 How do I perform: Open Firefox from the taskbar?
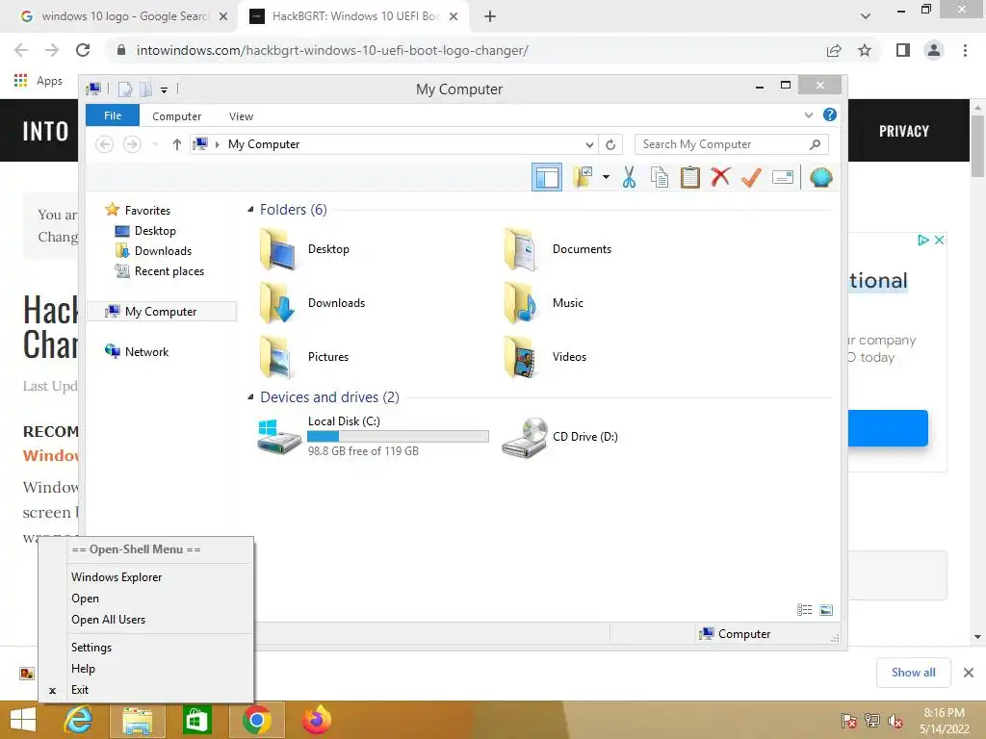[x=316, y=720]
